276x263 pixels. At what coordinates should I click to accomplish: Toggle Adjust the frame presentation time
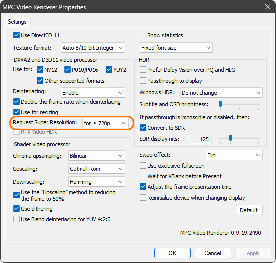[x=143, y=187]
